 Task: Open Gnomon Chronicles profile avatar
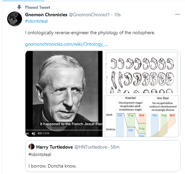point(15,19)
